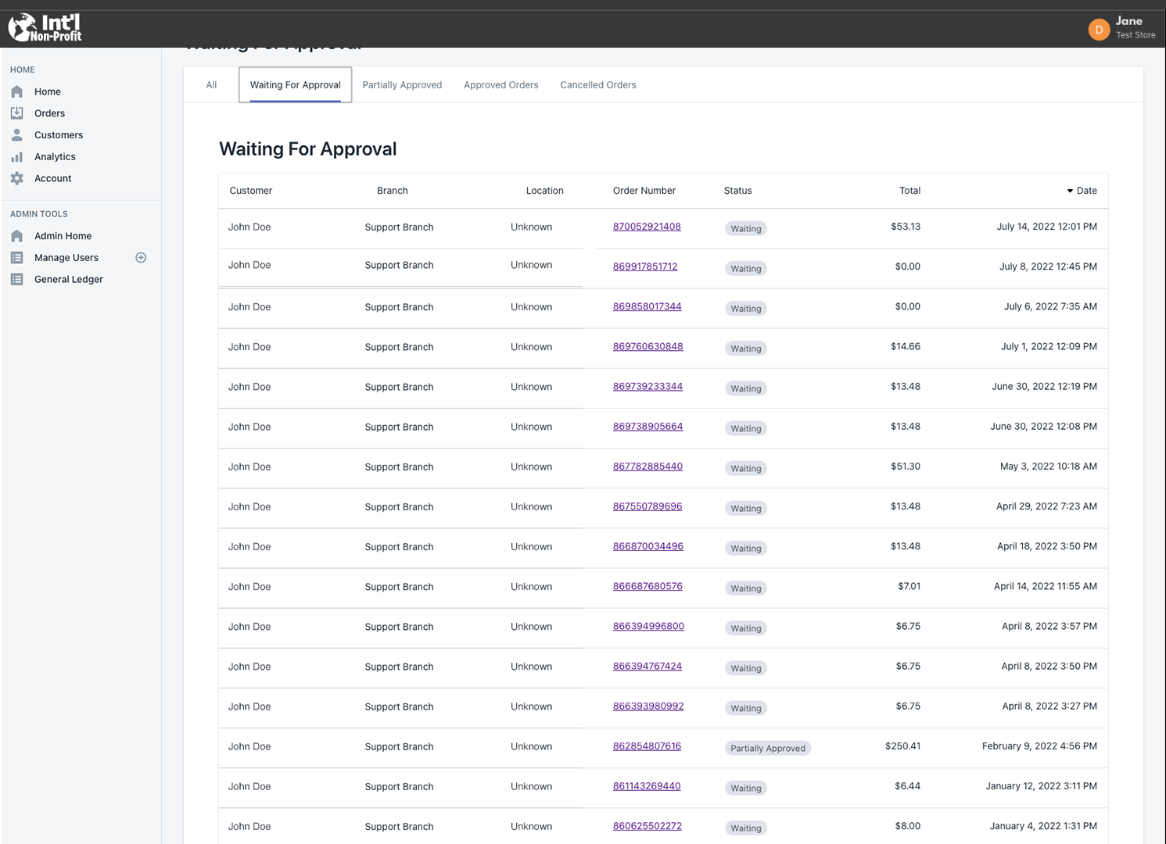Click the Home house icon in sidebar
This screenshot has height=844, width=1166.
tap(16, 91)
